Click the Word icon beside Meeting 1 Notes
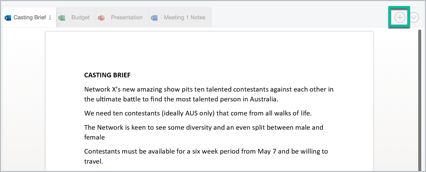 [154, 18]
